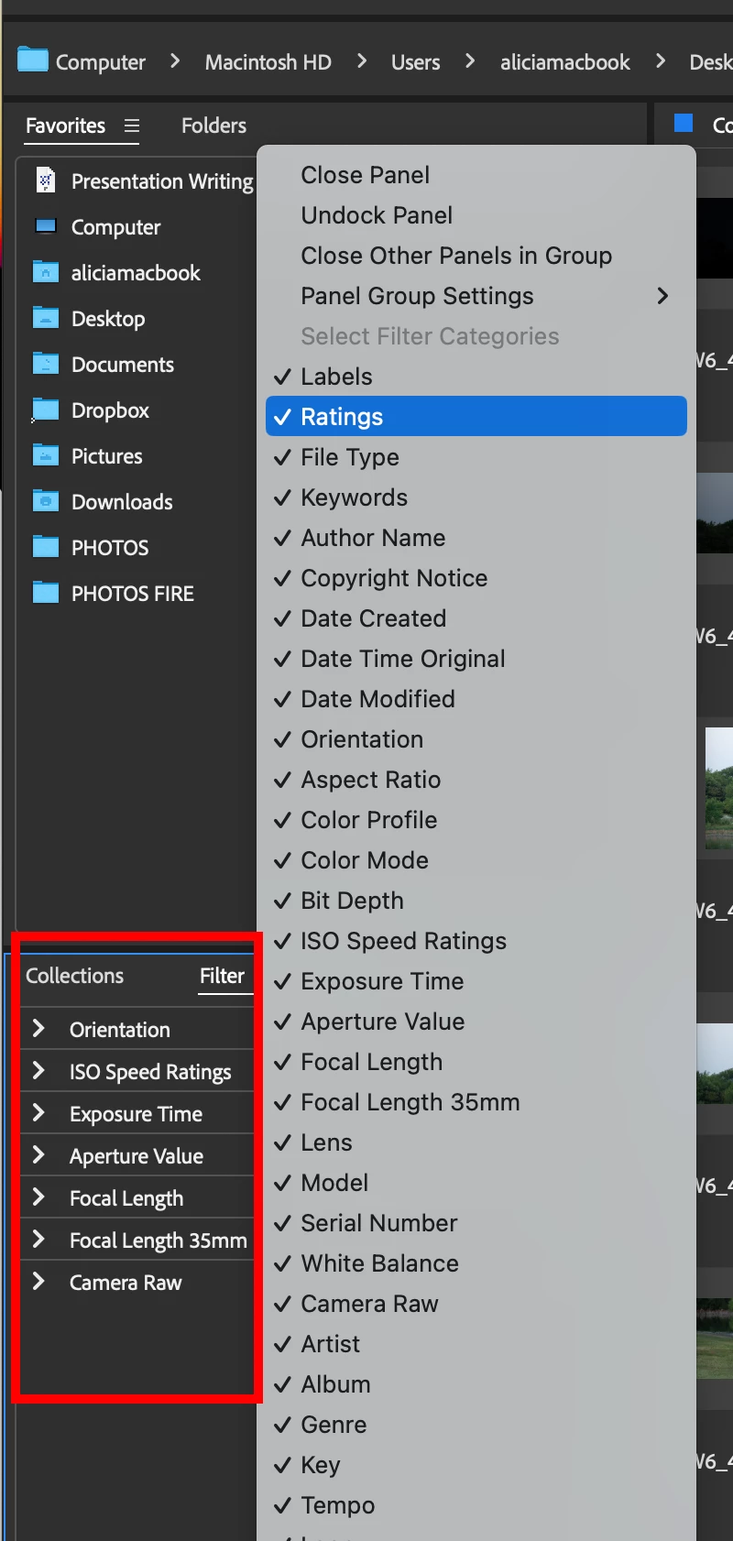
Task: Uncheck the Ratings filter category
Action: pyautogui.click(x=476, y=416)
